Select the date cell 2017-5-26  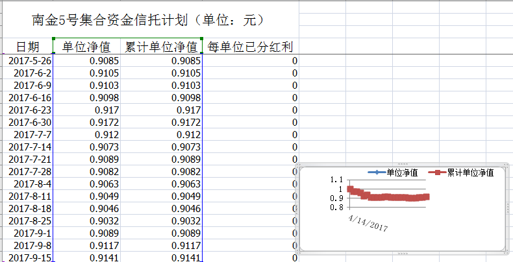click(27, 61)
